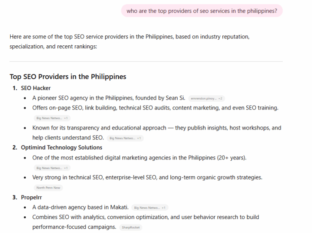Click the line starting 'Very strong in technical SEO'
312x233 pixels.
click(147, 177)
